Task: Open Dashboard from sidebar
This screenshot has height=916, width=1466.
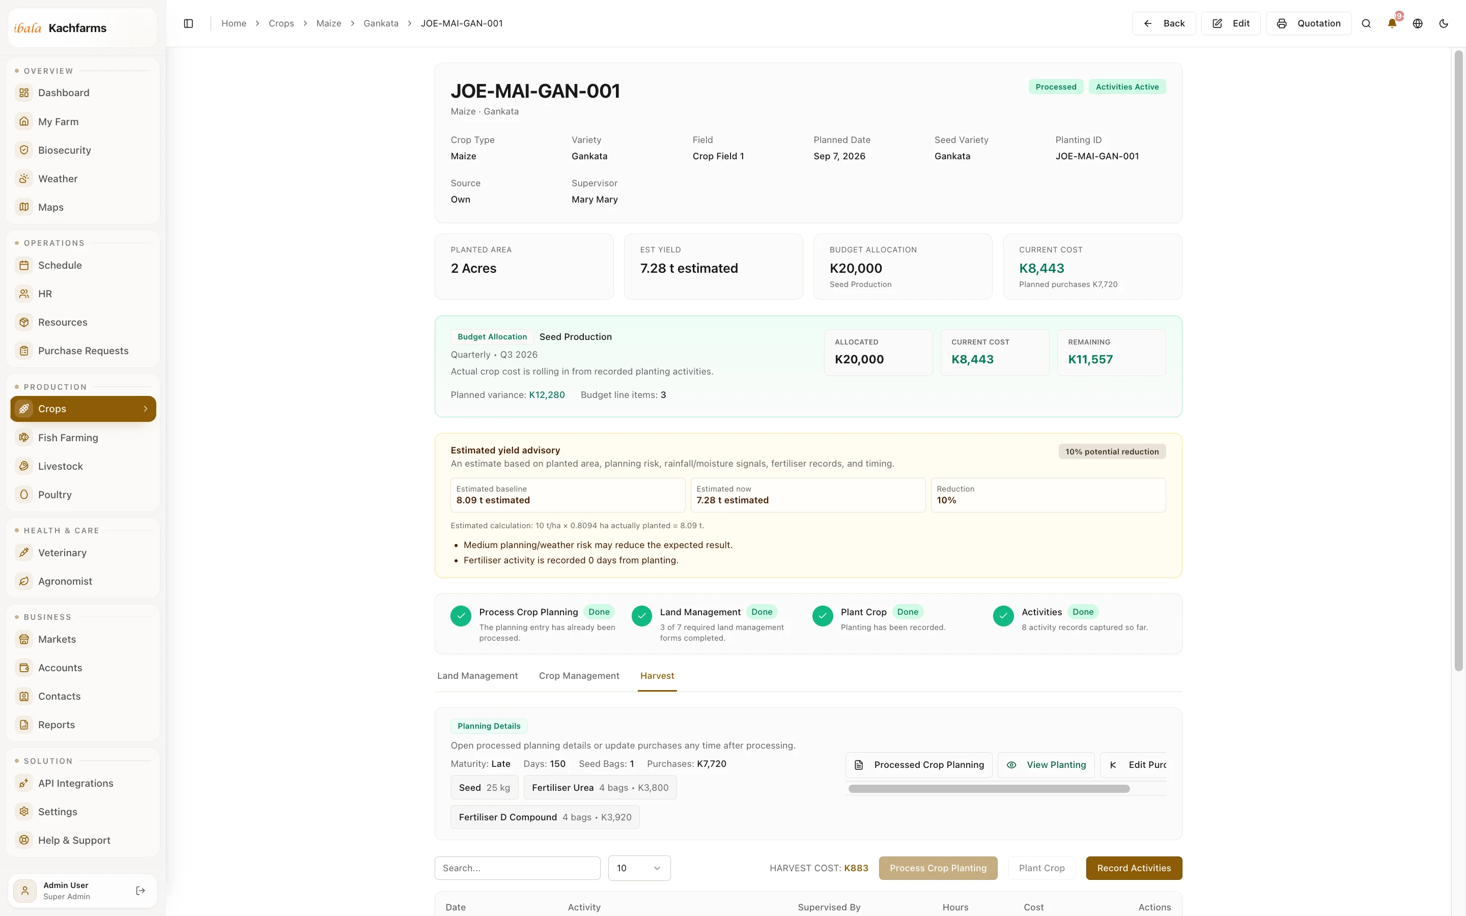Action: (83, 93)
